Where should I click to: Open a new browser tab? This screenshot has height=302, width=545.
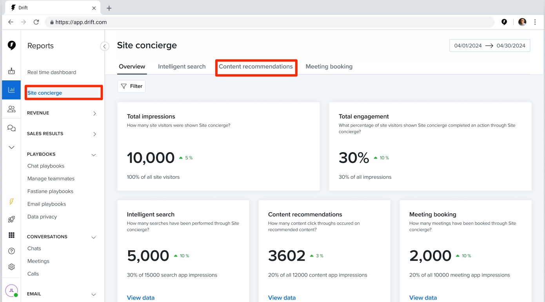pyautogui.click(x=109, y=8)
